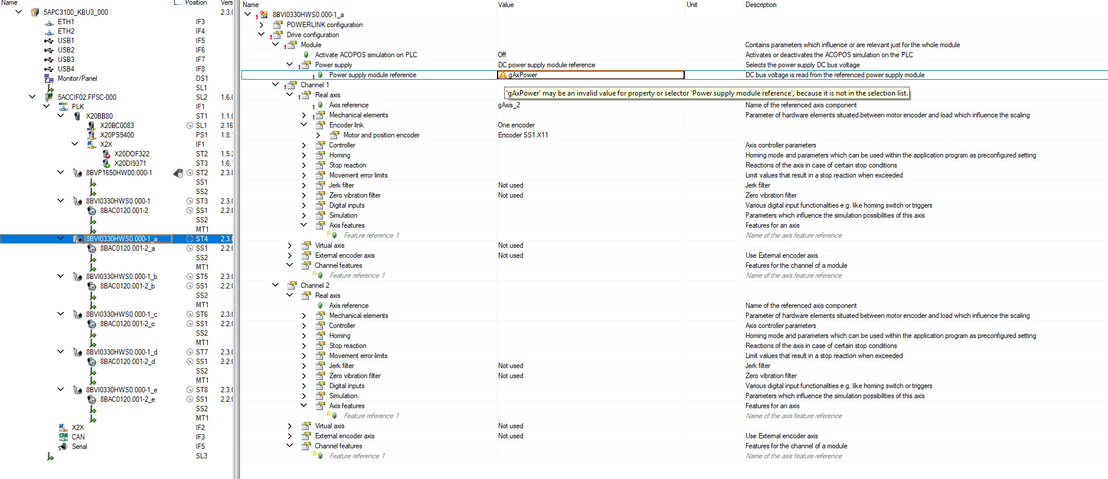Click the PLK POWERLINK interface icon
The width and height of the screenshot is (1108, 479).
click(63, 107)
